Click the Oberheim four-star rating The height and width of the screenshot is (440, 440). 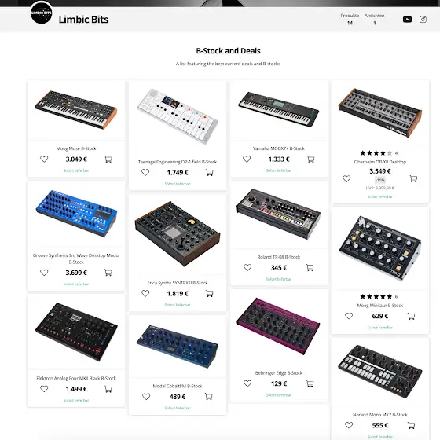pos(376,153)
